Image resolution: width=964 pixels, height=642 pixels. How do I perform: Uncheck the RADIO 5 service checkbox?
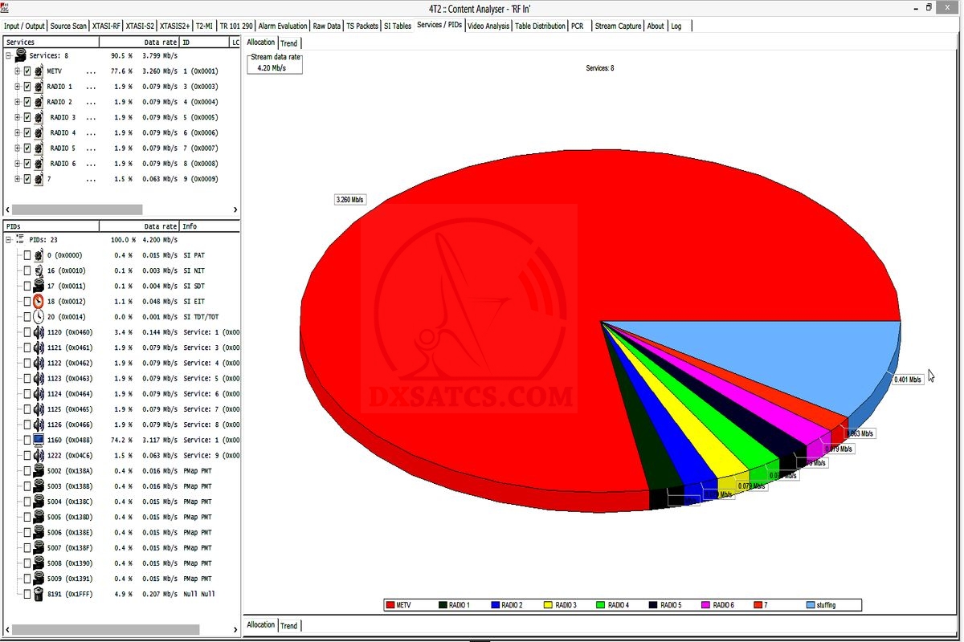click(x=27, y=148)
